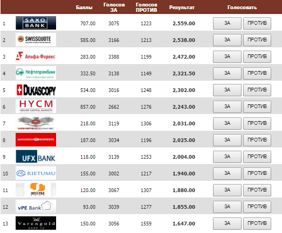Click the Баллы column header
The width and height of the screenshot is (282, 233).
pos(84,8)
